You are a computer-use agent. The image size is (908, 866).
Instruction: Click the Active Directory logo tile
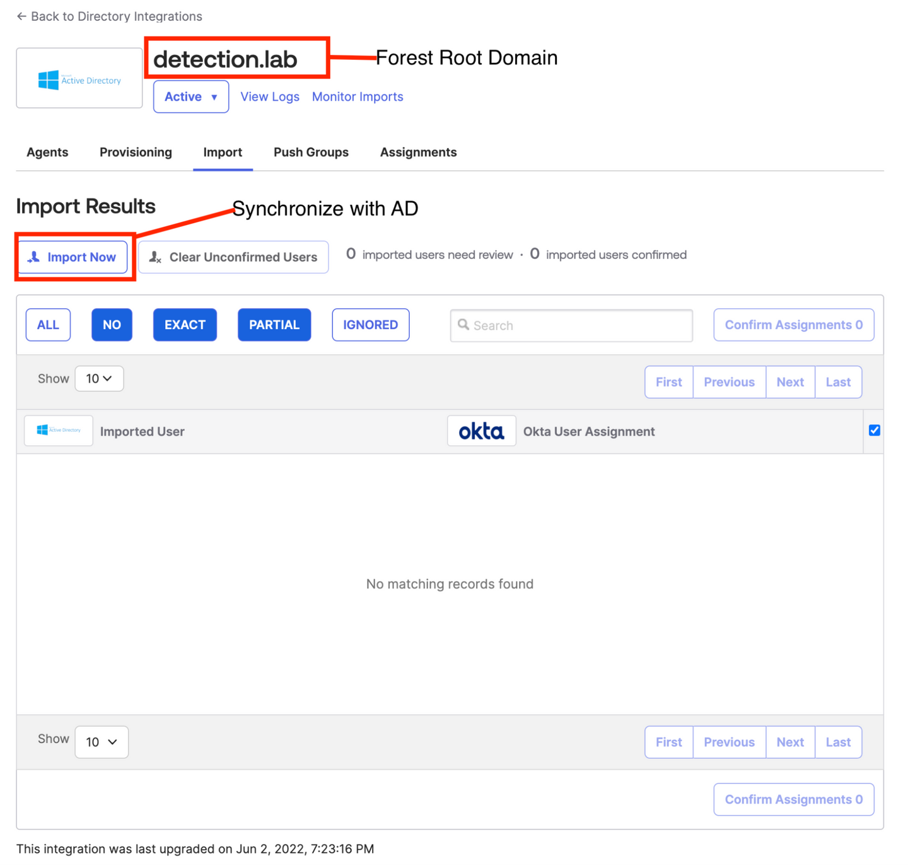pos(79,78)
